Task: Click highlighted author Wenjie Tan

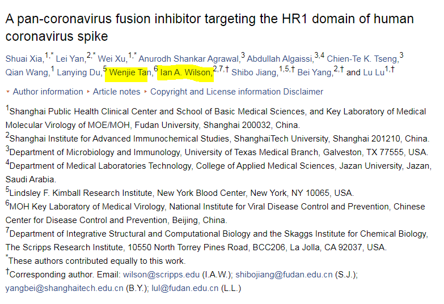Action: [131, 72]
